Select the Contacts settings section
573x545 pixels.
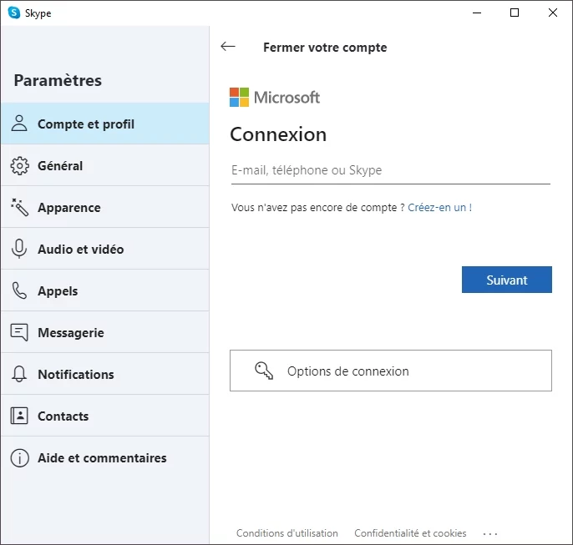point(105,416)
